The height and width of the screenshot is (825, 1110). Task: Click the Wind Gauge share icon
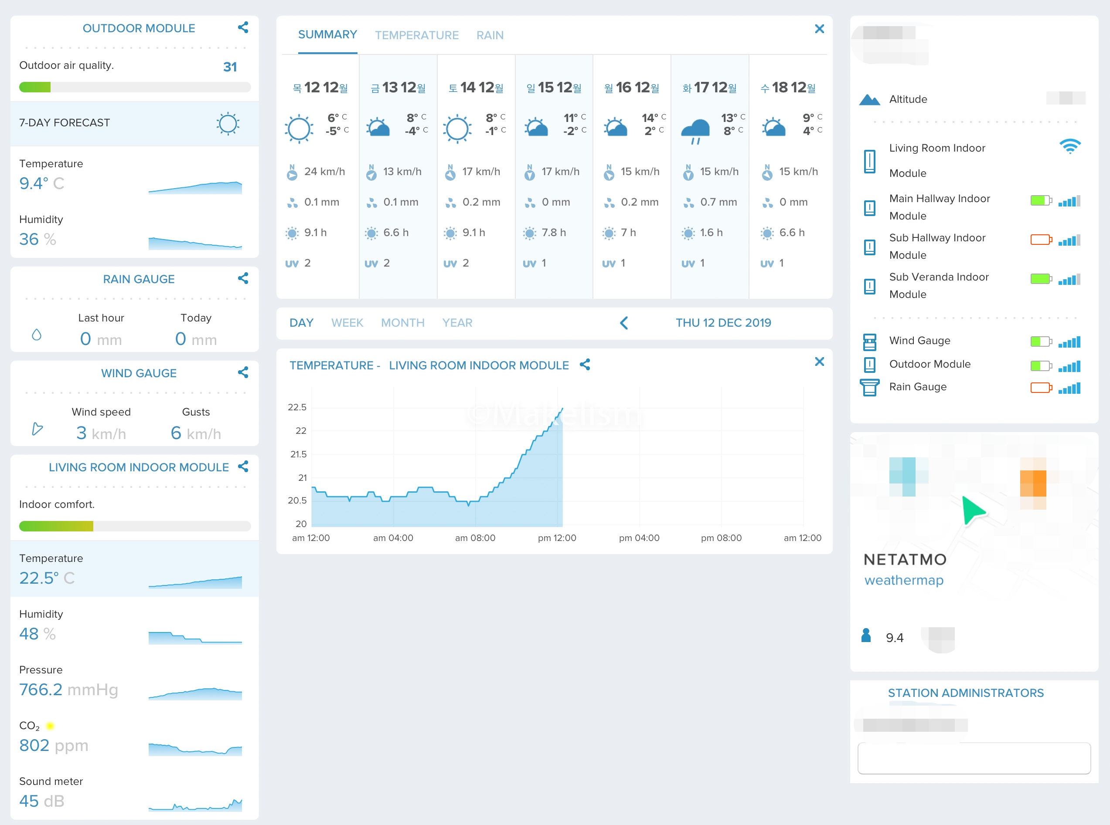point(243,372)
